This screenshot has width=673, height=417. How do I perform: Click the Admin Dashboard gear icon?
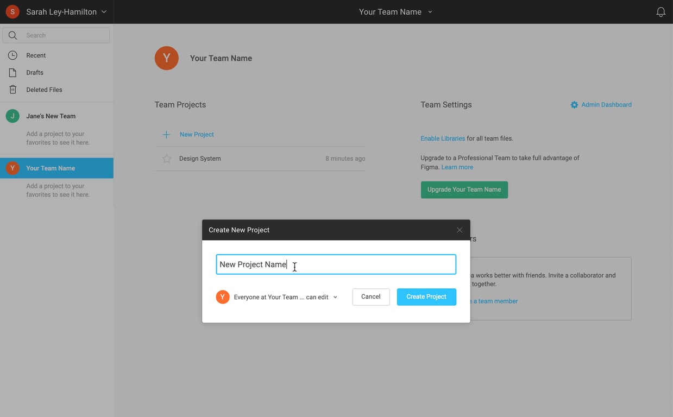[574, 105]
